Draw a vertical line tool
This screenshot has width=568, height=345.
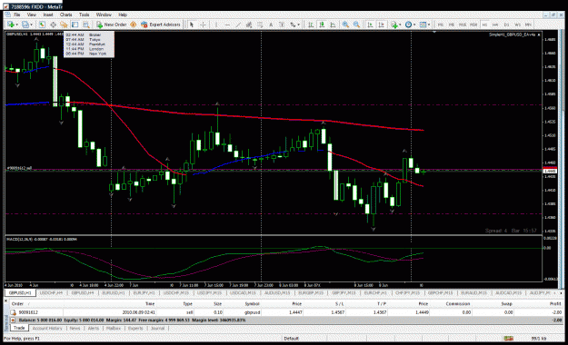[x=216, y=25]
